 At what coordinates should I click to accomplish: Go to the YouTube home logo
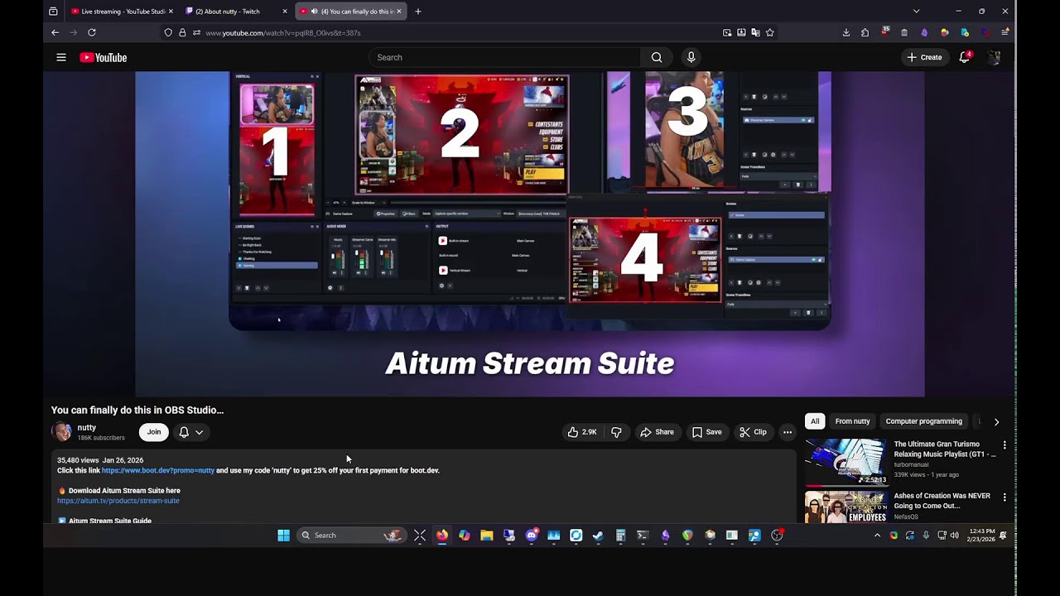[x=104, y=57]
